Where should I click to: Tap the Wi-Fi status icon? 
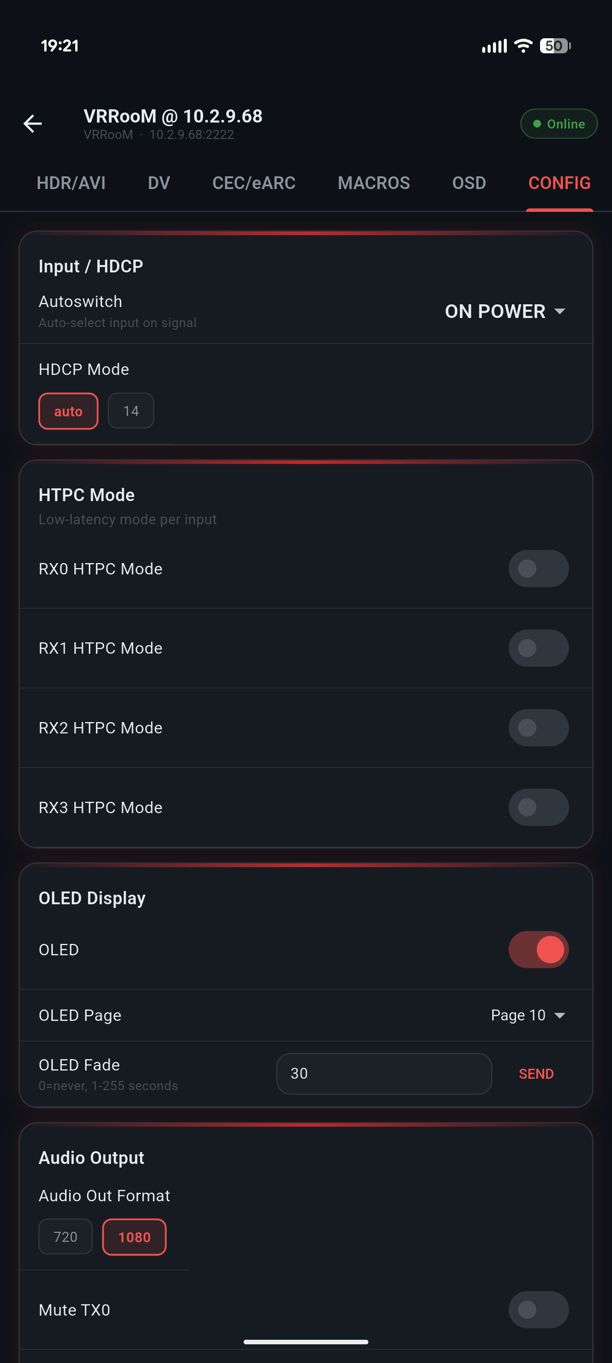pos(523,46)
